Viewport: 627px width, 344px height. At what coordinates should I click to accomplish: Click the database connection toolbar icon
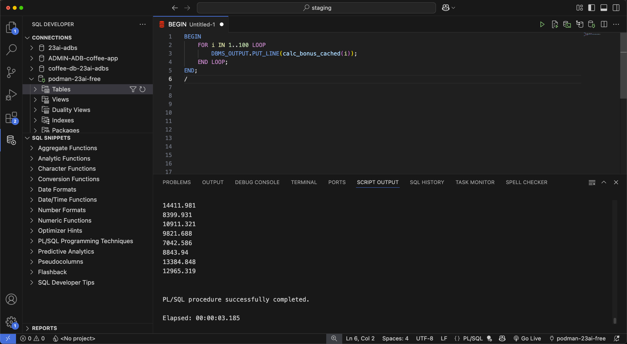tap(591, 24)
